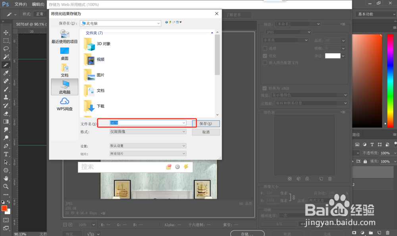This screenshot has height=236, width=397.
Task: Toggle Quick Mask mode icon
Action: (x=6, y=220)
